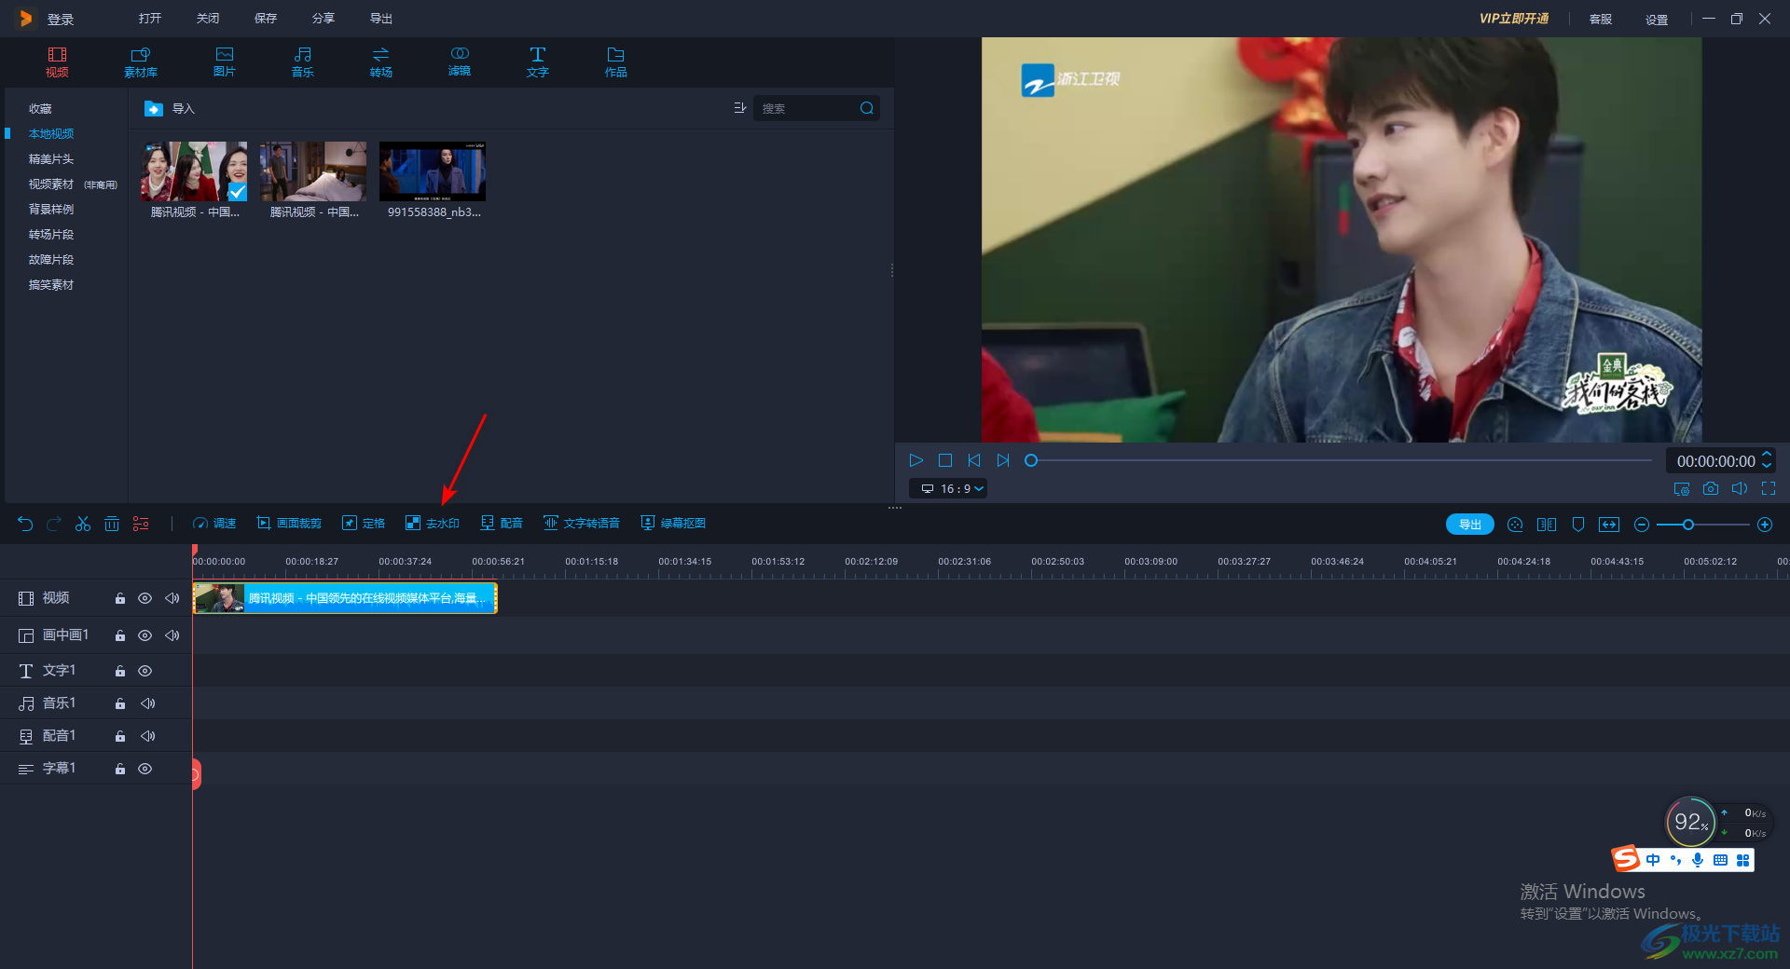
Task: Click the 去水印 watermark removal tool
Action: pos(433,524)
